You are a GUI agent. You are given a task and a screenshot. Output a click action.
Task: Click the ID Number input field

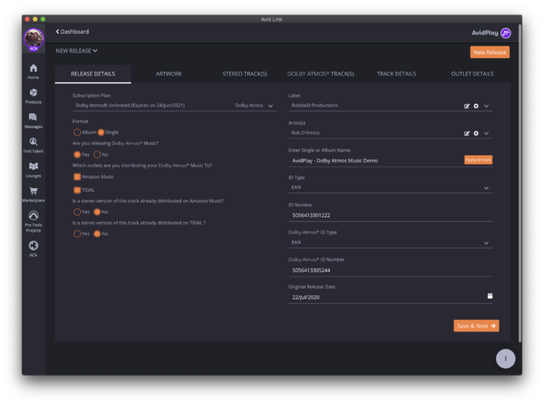[390, 215]
